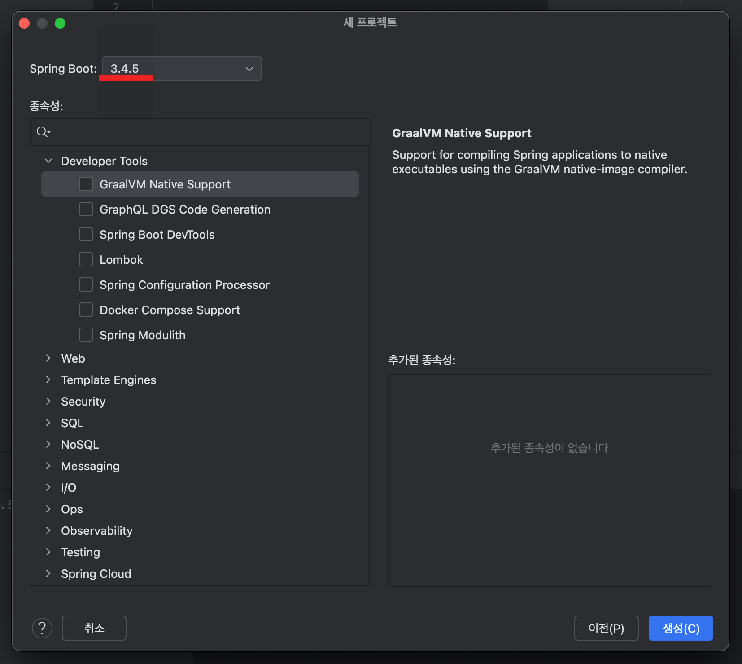Viewport: 742px width, 664px height.
Task: Check Spring Configuration Processor
Action: 86,284
